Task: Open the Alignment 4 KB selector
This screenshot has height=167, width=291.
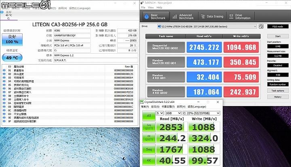Action: (x=278, y=75)
